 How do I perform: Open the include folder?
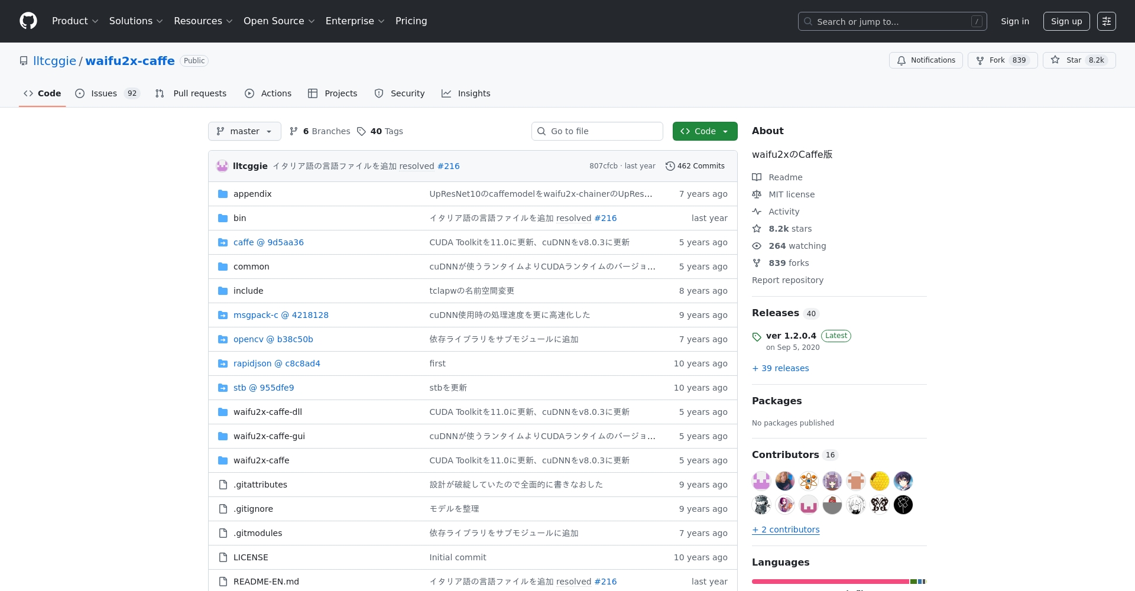point(248,291)
